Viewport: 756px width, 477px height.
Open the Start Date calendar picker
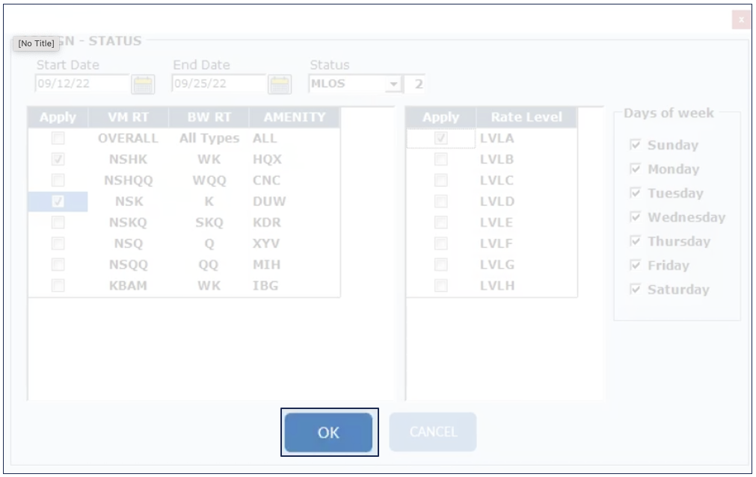click(x=142, y=84)
